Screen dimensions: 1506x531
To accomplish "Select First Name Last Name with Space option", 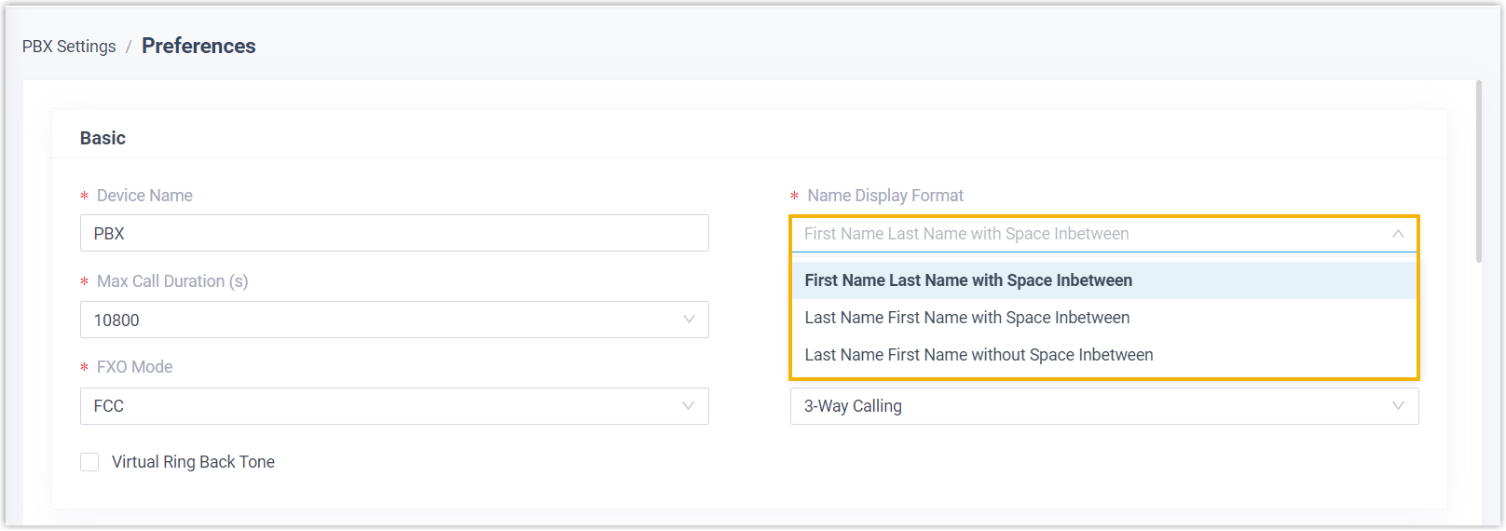I will (968, 280).
